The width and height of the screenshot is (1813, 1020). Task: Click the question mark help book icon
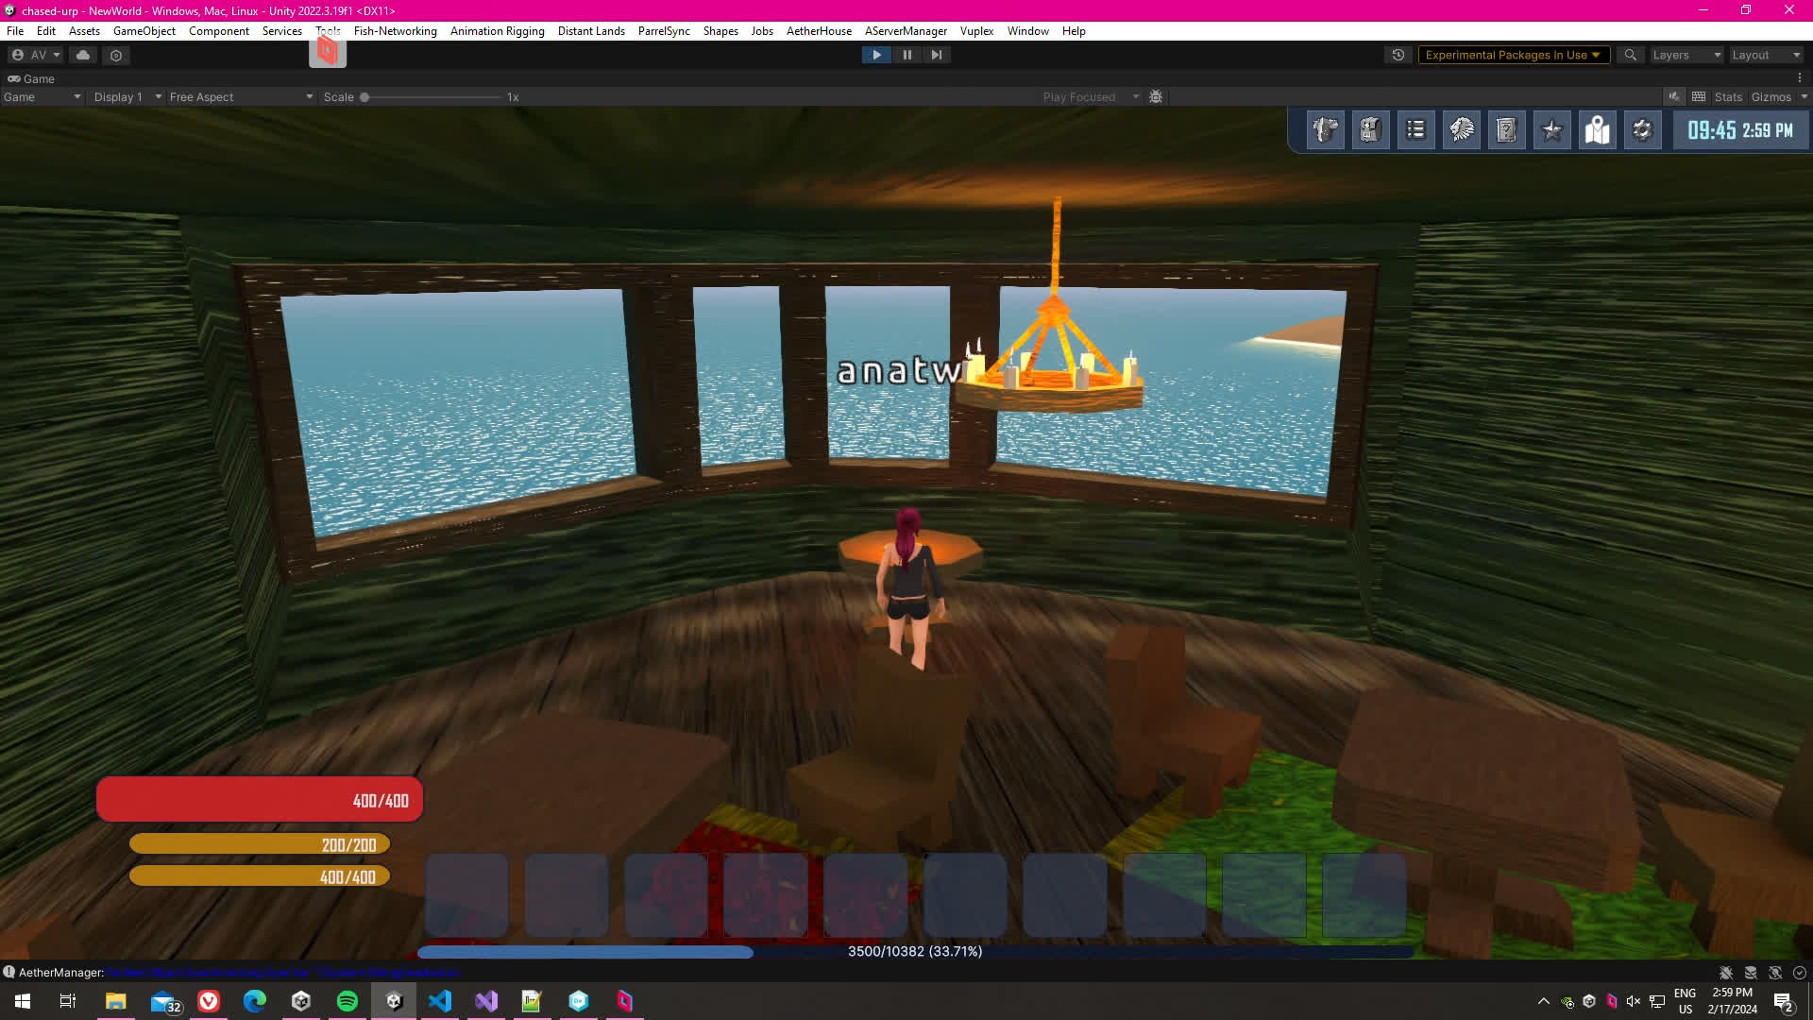point(1506,130)
